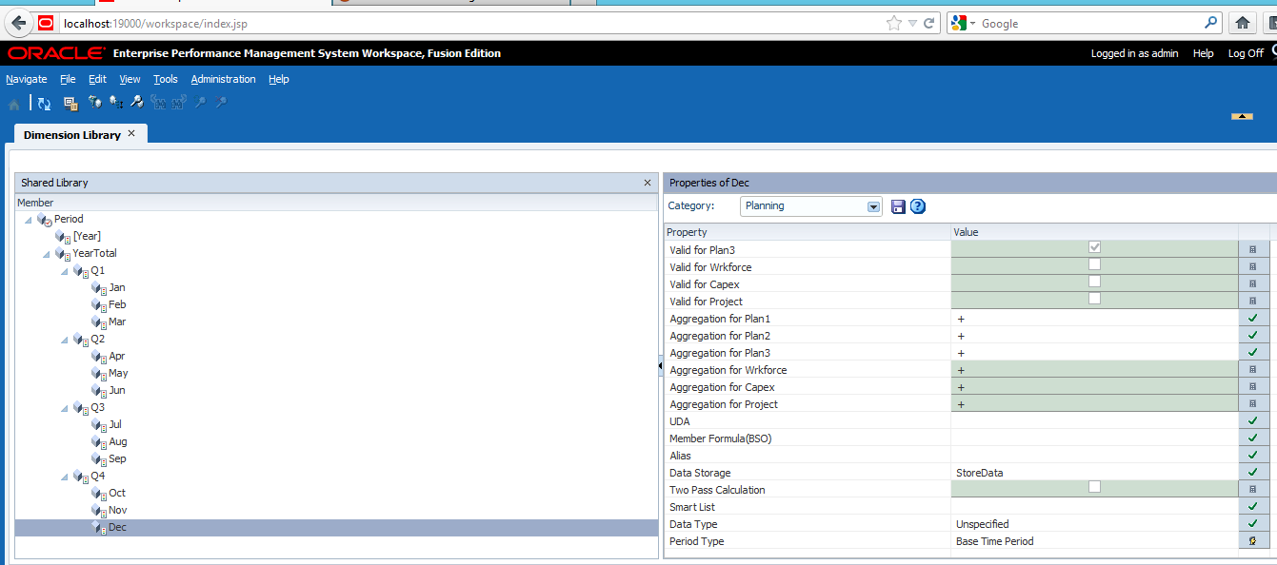Click the Refresh icon in the Workspace toolbar

(44, 102)
